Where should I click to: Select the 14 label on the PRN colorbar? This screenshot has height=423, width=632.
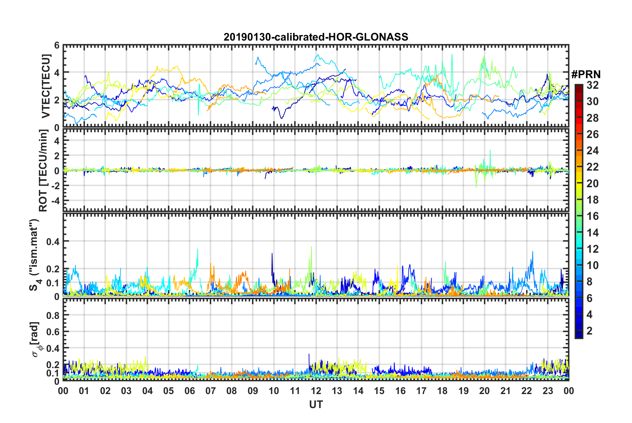pyautogui.click(x=592, y=233)
